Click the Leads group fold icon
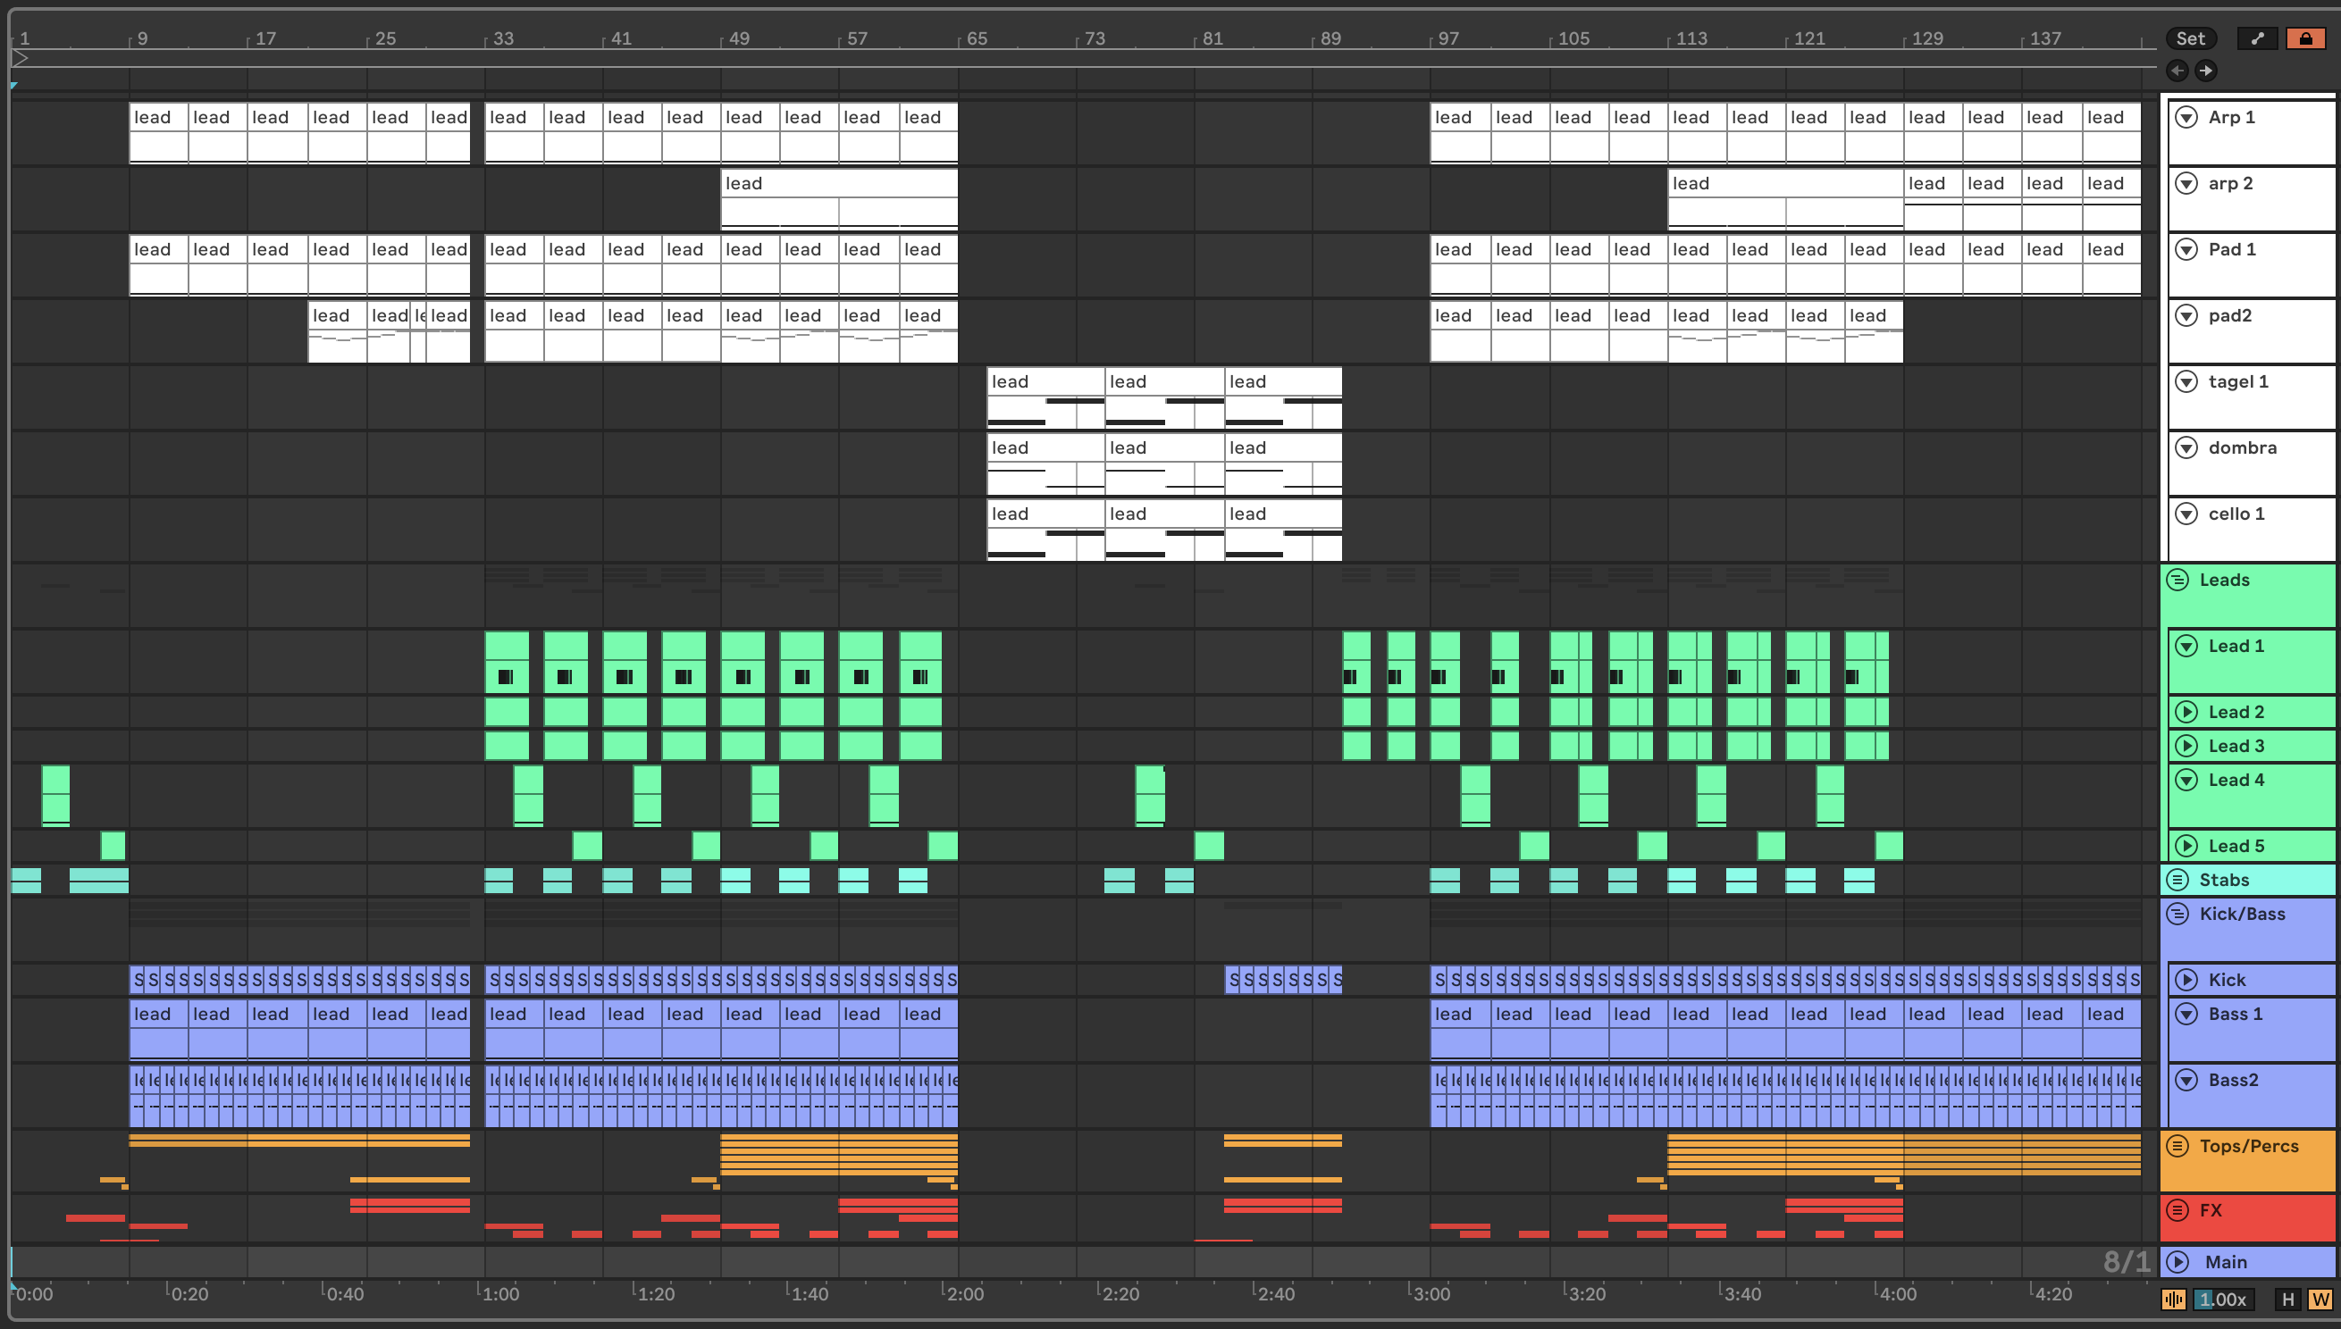 click(2177, 580)
